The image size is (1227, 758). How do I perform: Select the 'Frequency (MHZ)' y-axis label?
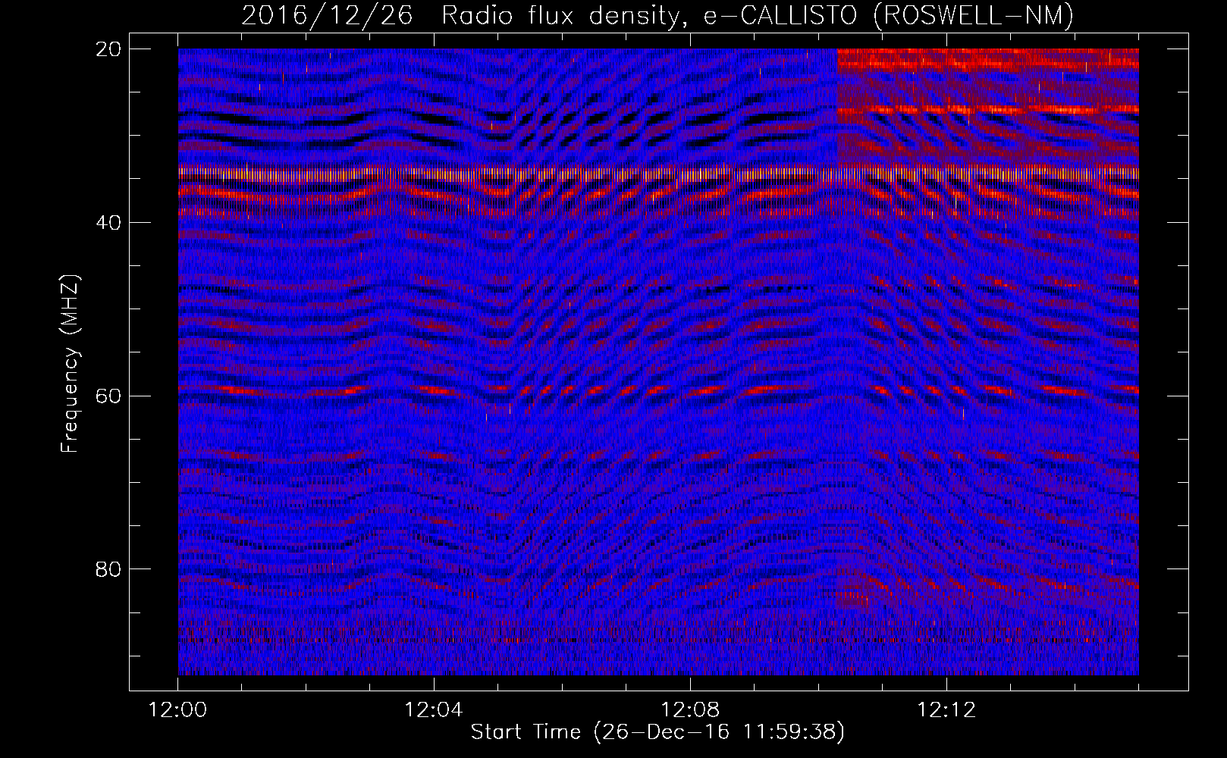pyautogui.click(x=70, y=364)
